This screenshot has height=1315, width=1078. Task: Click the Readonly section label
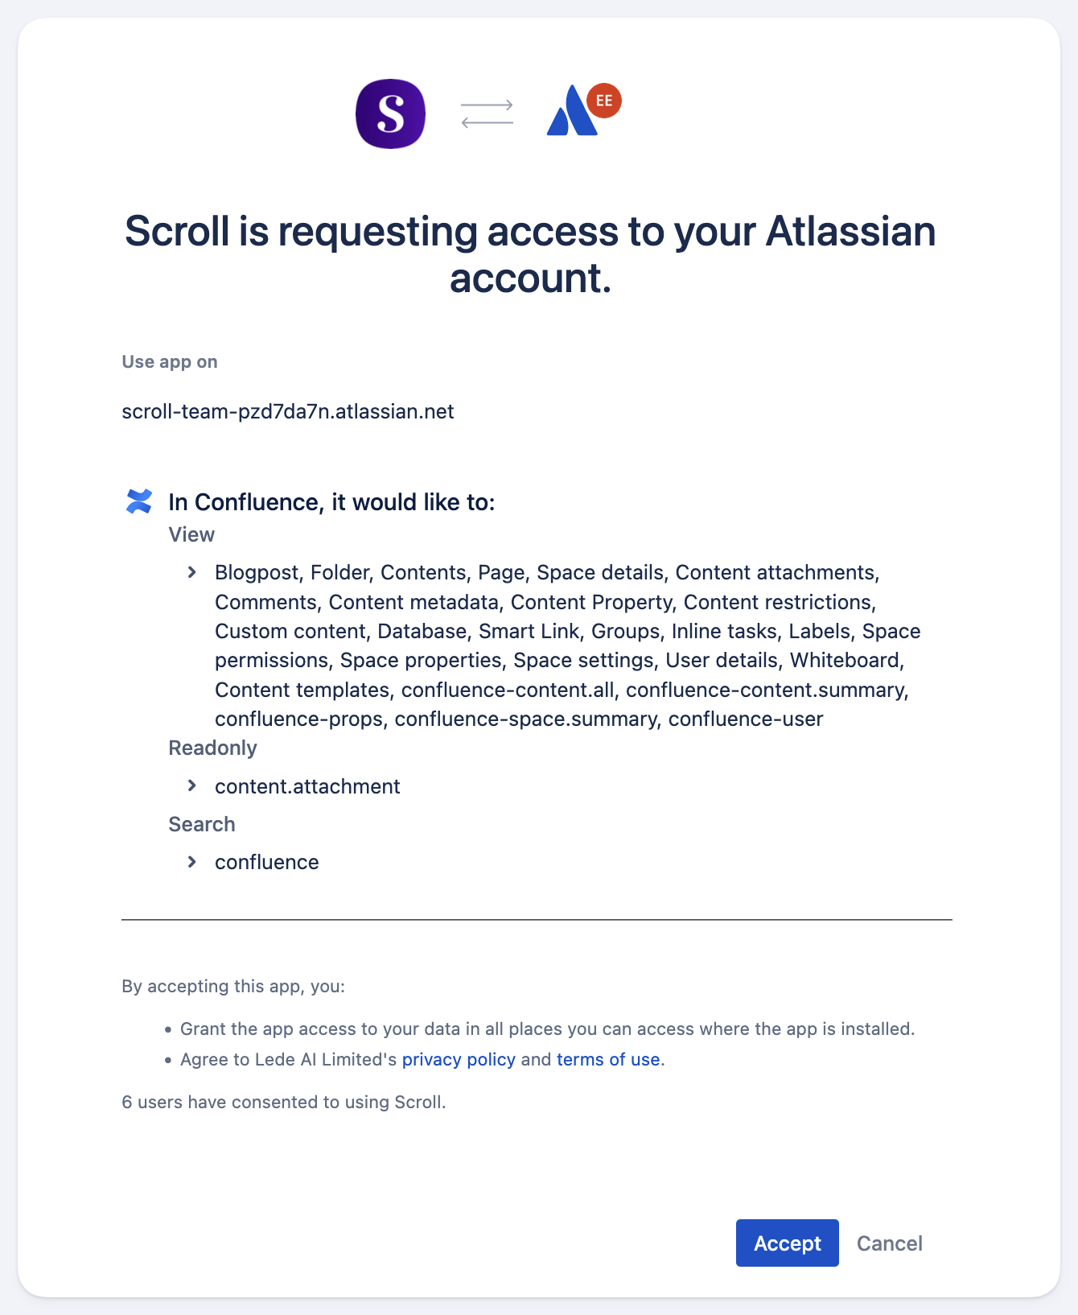coord(212,748)
